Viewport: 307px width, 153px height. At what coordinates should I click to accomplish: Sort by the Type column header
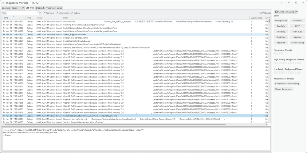[x=30, y=18]
